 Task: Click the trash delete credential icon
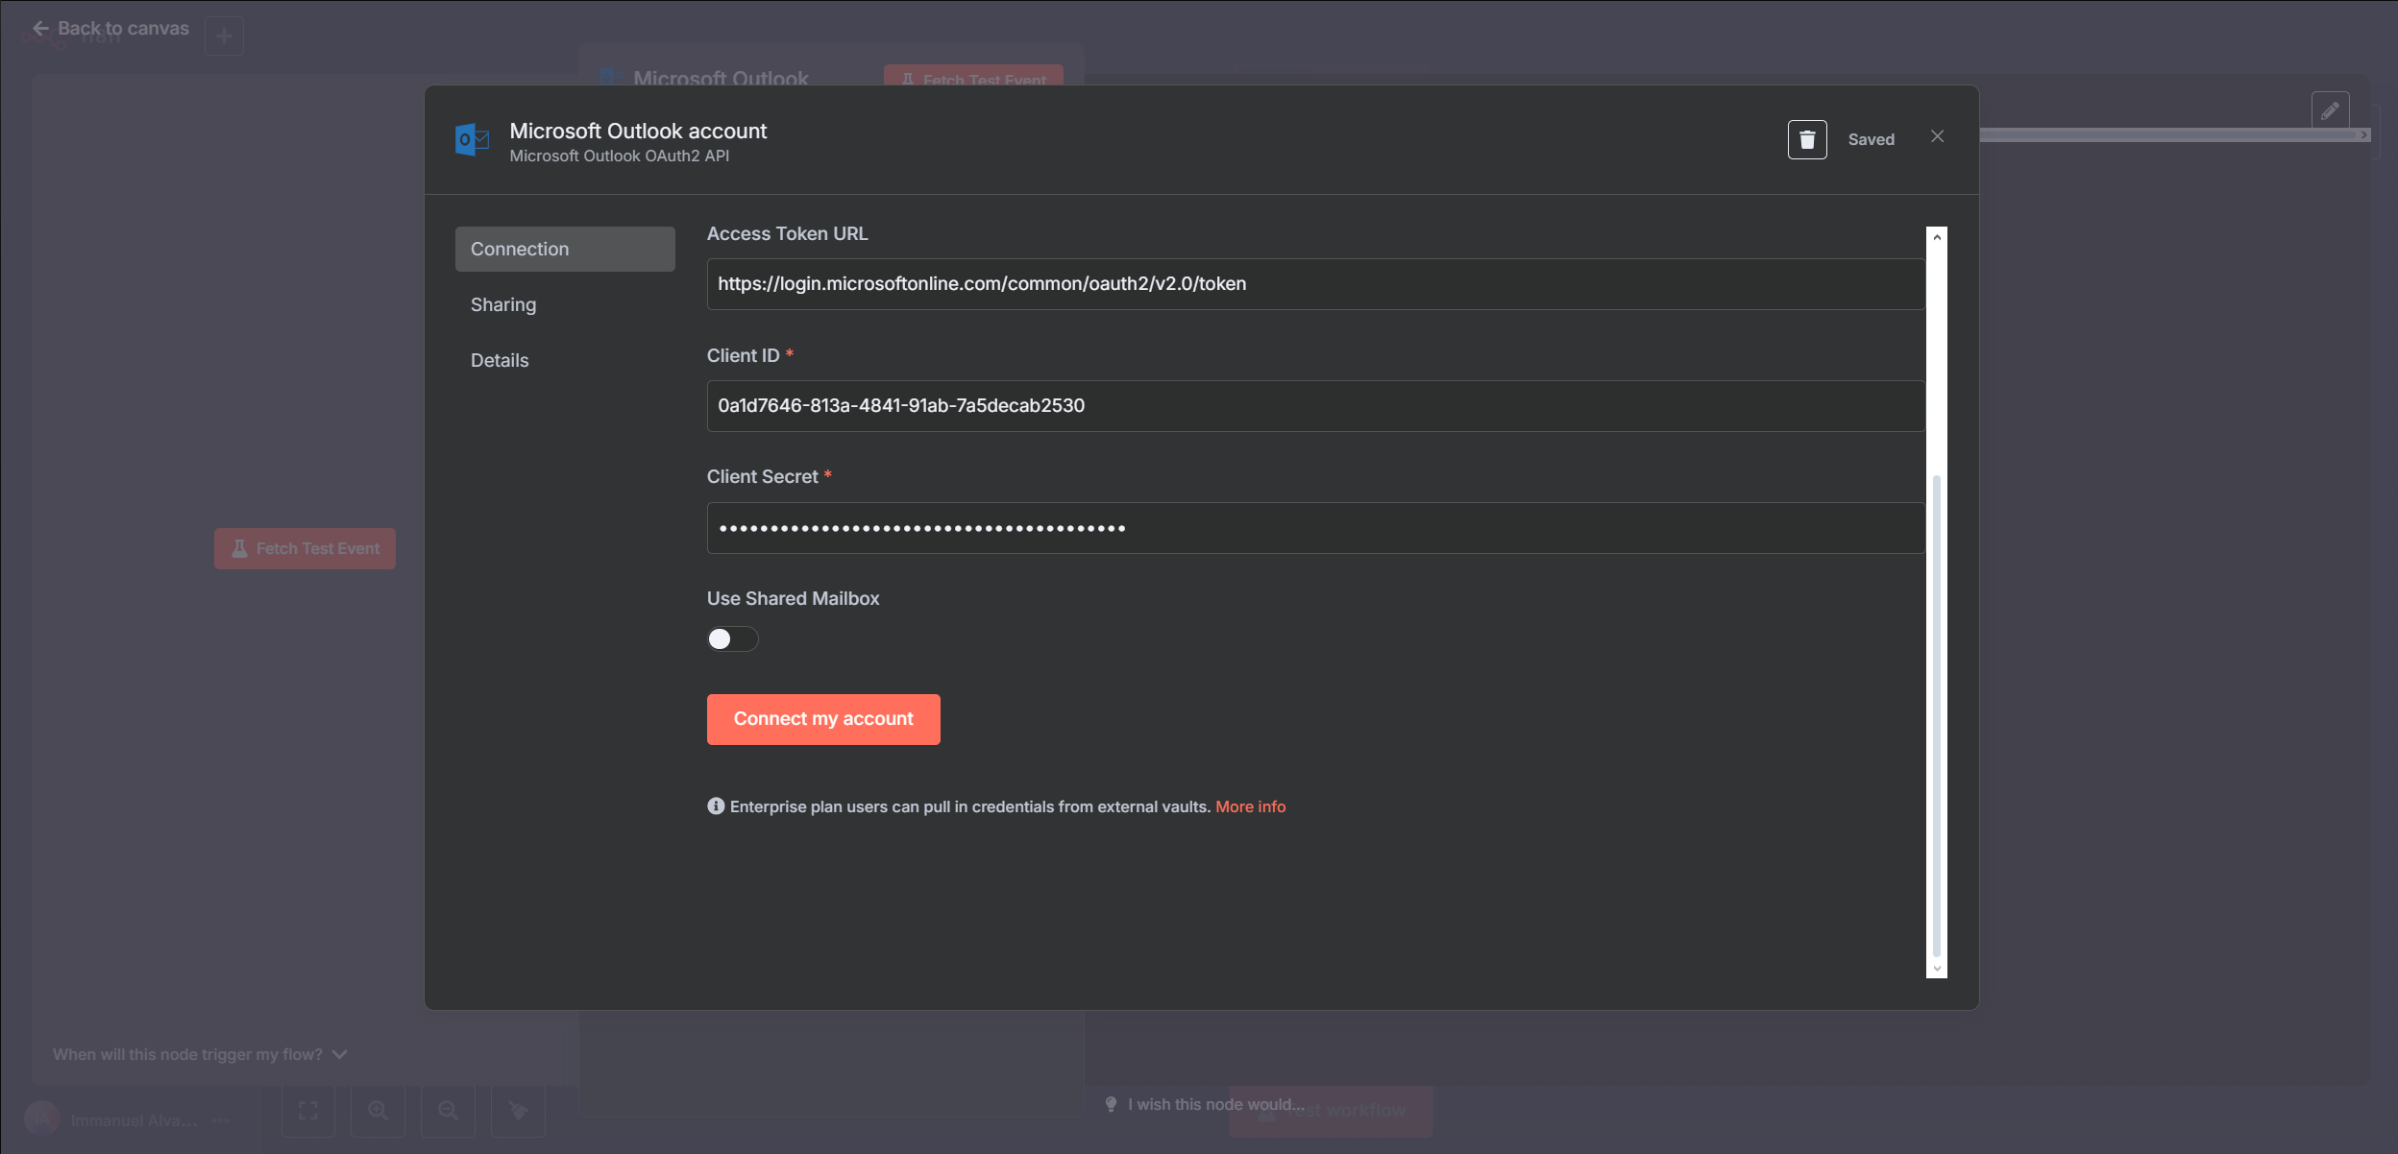[x=1806, y=140]
